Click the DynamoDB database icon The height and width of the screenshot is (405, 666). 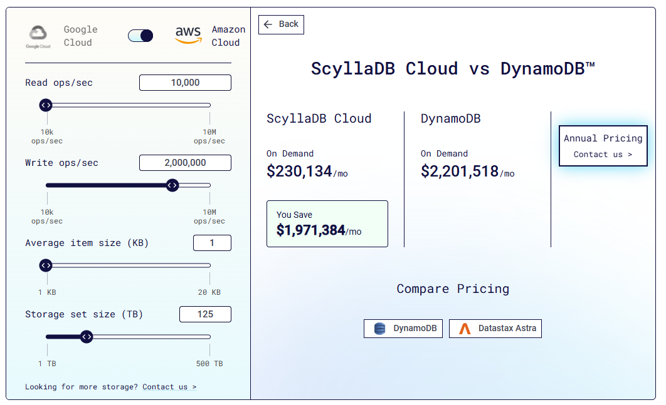380,329
